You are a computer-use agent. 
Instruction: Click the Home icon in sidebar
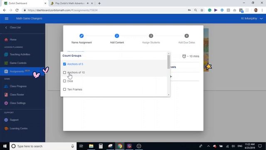(x=6, y=40)
